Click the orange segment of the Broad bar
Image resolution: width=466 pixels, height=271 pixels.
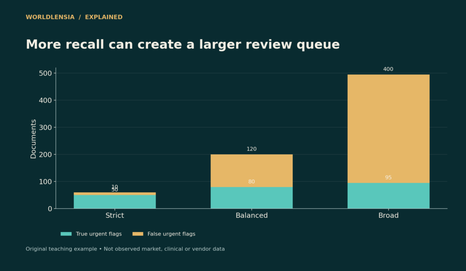click(x=389, y=128)
